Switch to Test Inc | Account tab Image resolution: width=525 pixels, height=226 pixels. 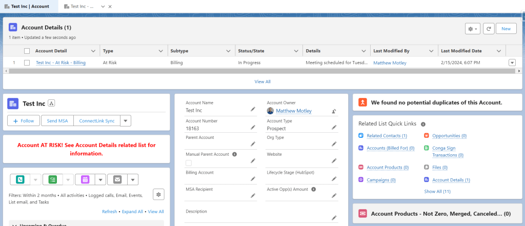point(29,6)
